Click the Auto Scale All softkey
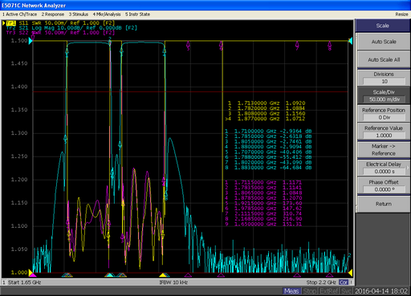 (384, 59)
